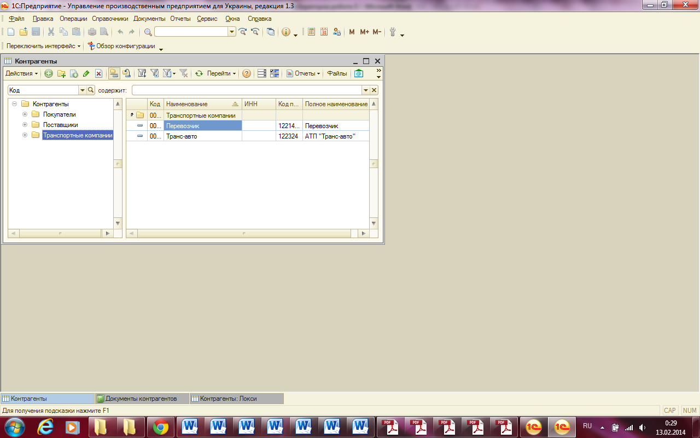Open the содержит value dropdown arrow
The width and height of the screenshot is (700, 438).
point(365,90)
